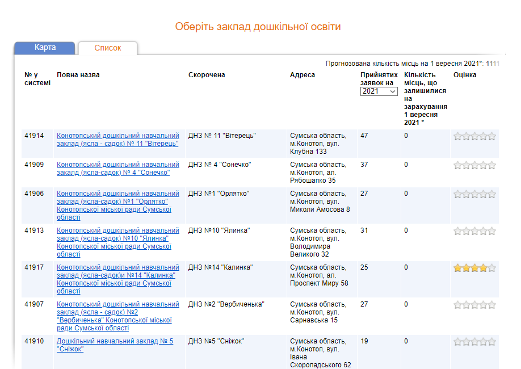Click accepted applications value 19
521x369 pixels.
coord(364,341)
